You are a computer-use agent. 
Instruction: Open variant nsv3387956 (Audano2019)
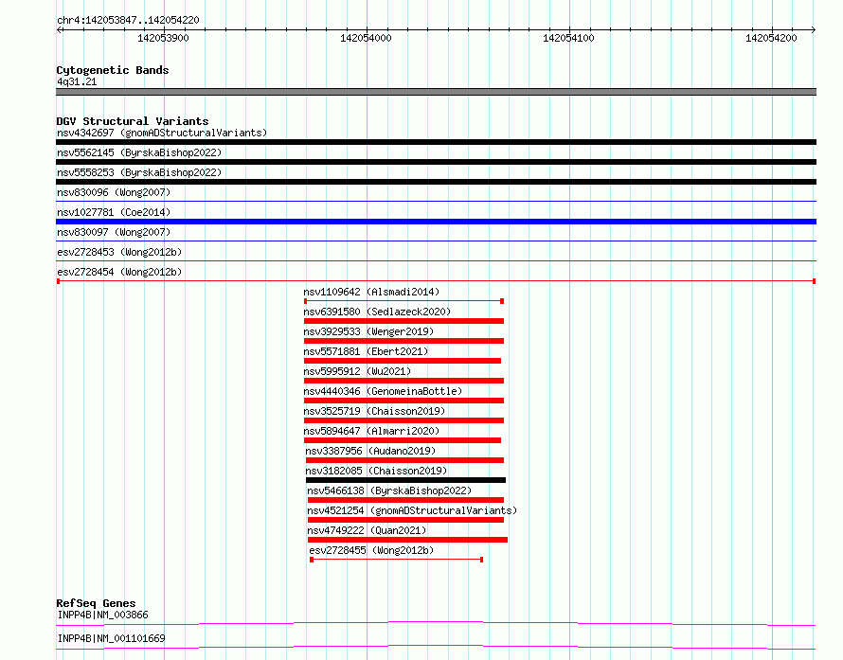point(370,451)
